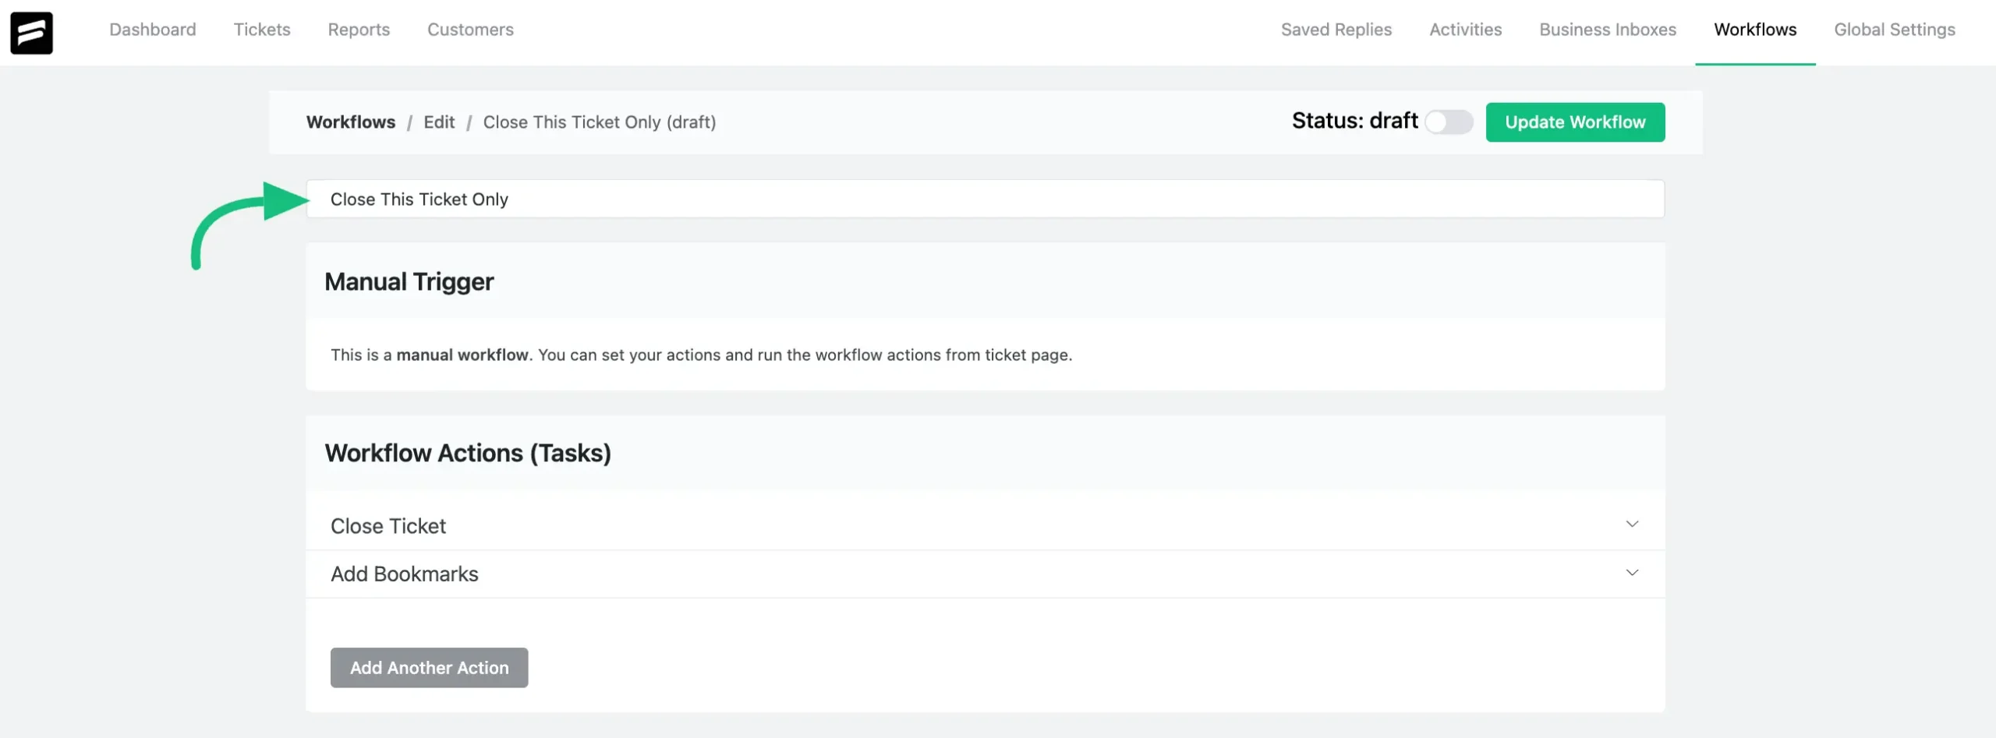Select the Workflows tab
This screenshot has height=738, width=1996.
[x=1755, y=30]
